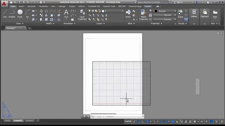Open the Clipboard panel
225x126 pixels.
coord(205,14)
